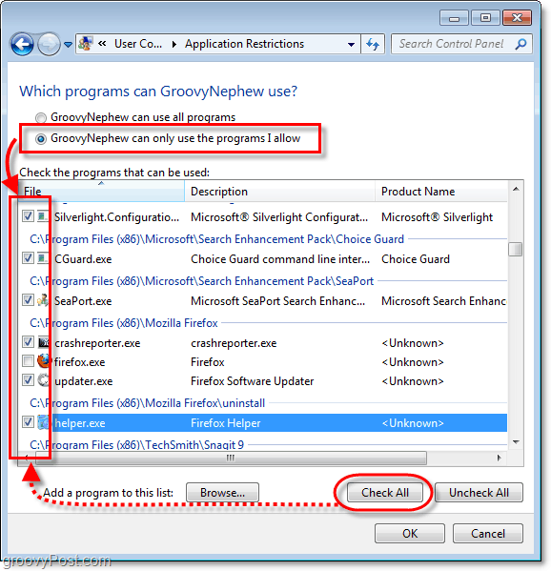Uncheck the updater.exe checkbox
This screenshot has width=551, height=571.
point(28,380)
